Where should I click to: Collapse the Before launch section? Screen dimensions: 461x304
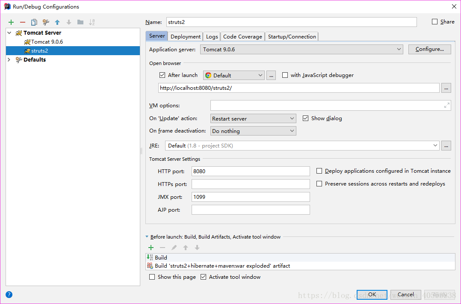(147, 237)
